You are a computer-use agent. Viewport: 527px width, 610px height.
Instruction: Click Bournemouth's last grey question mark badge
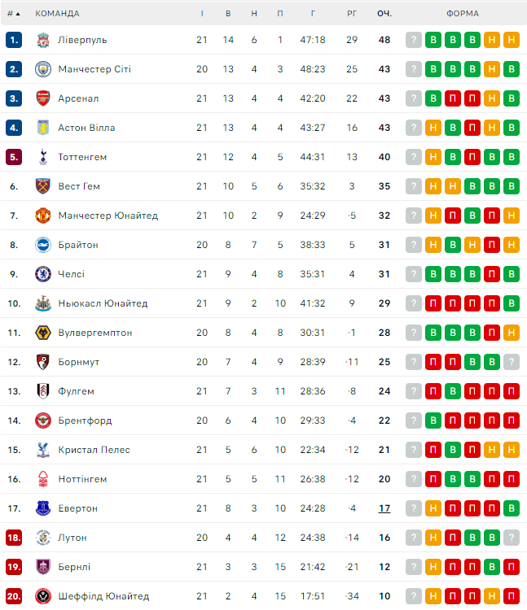coord(512,362)
